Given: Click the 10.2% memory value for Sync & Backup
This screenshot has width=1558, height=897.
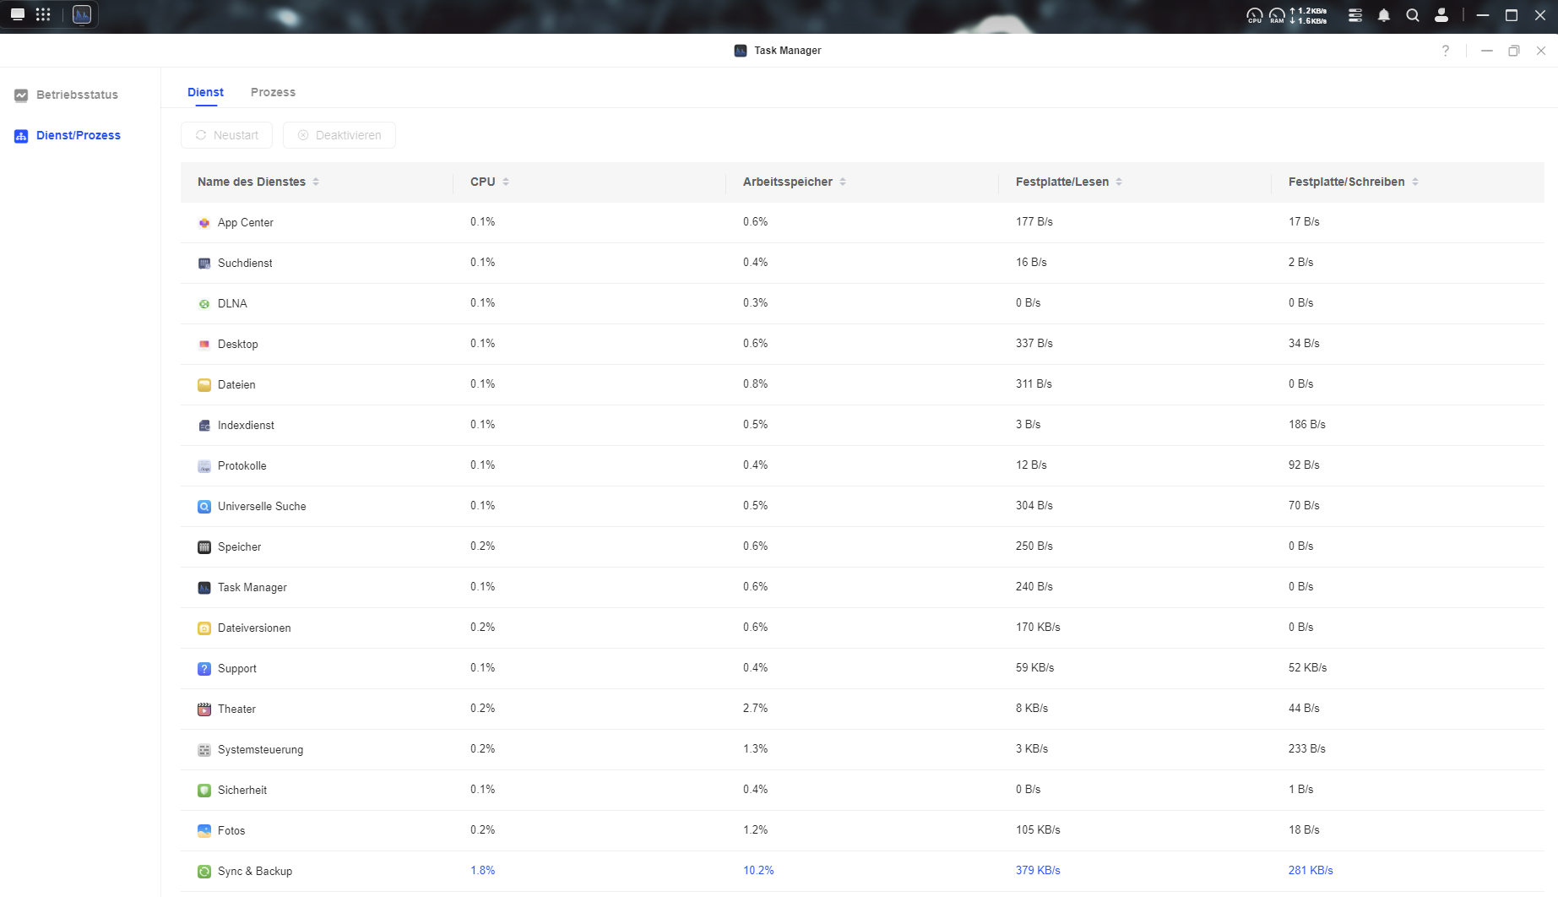Looking at the screenshot, I should tap(758, 871).
